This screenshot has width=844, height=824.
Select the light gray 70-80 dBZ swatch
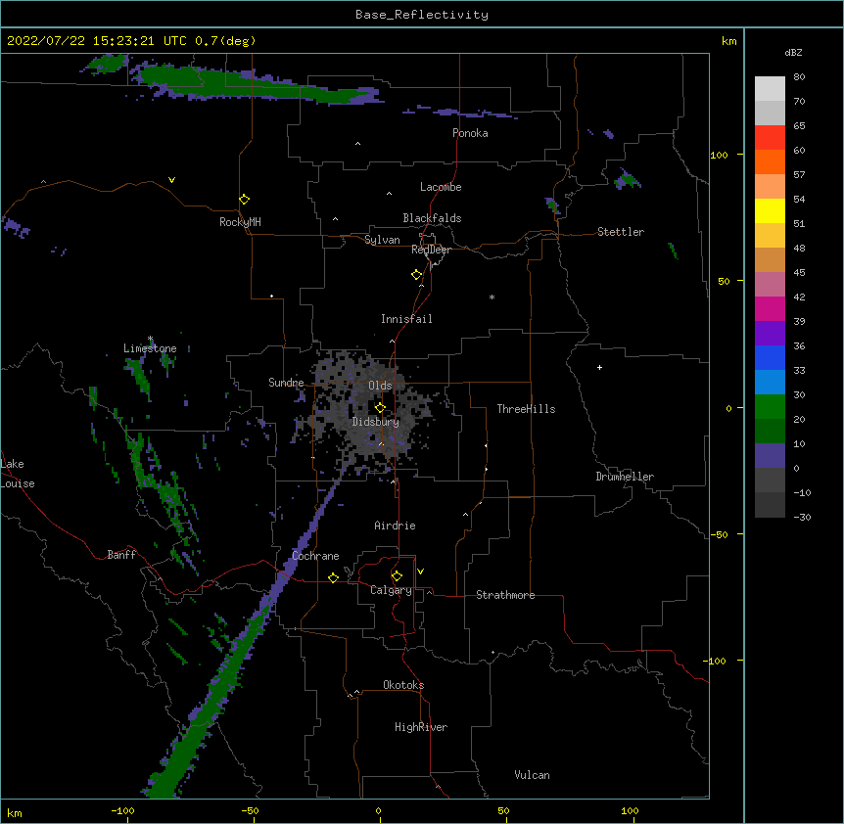[770, 89]
